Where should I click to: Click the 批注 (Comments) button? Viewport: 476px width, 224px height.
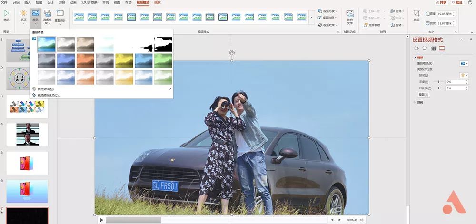point(457,2)
